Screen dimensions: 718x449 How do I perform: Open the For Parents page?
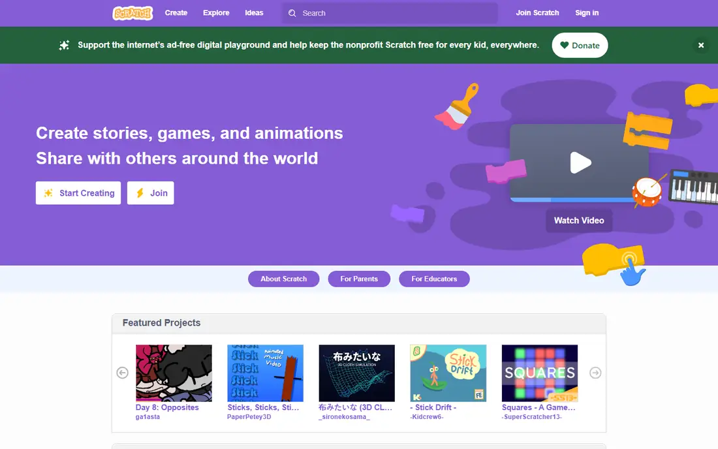359,279
